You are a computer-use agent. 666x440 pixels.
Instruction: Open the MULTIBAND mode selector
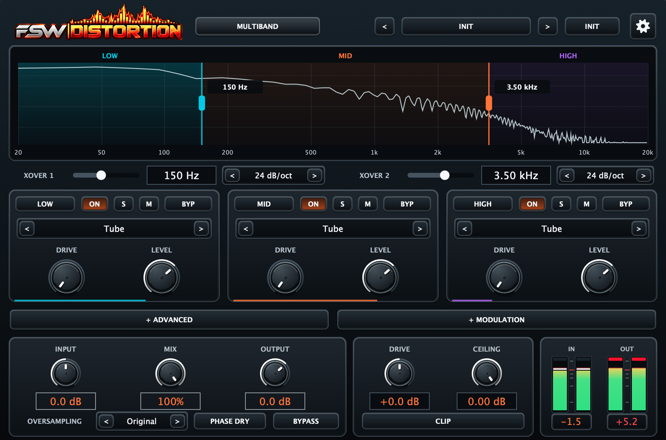tap(258, 27)
